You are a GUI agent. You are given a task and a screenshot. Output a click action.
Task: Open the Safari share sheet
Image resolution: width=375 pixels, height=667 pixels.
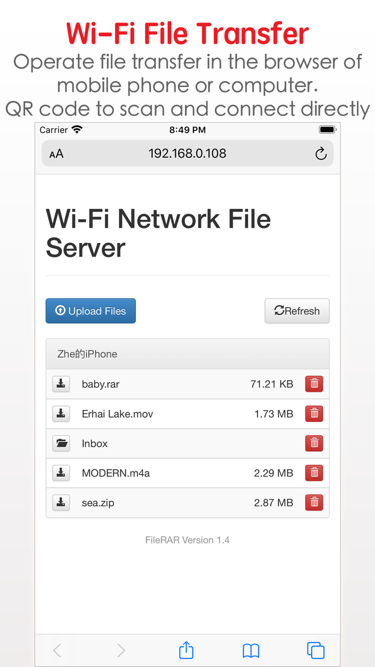coord(185,650)
